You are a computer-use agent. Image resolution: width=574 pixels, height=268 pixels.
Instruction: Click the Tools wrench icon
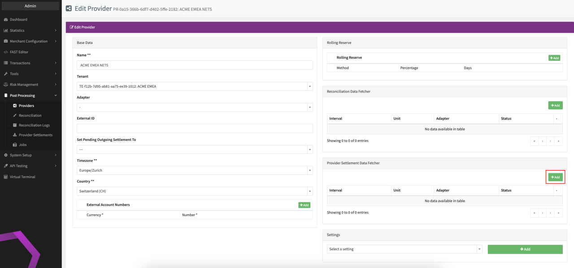(x=6, y=74)
